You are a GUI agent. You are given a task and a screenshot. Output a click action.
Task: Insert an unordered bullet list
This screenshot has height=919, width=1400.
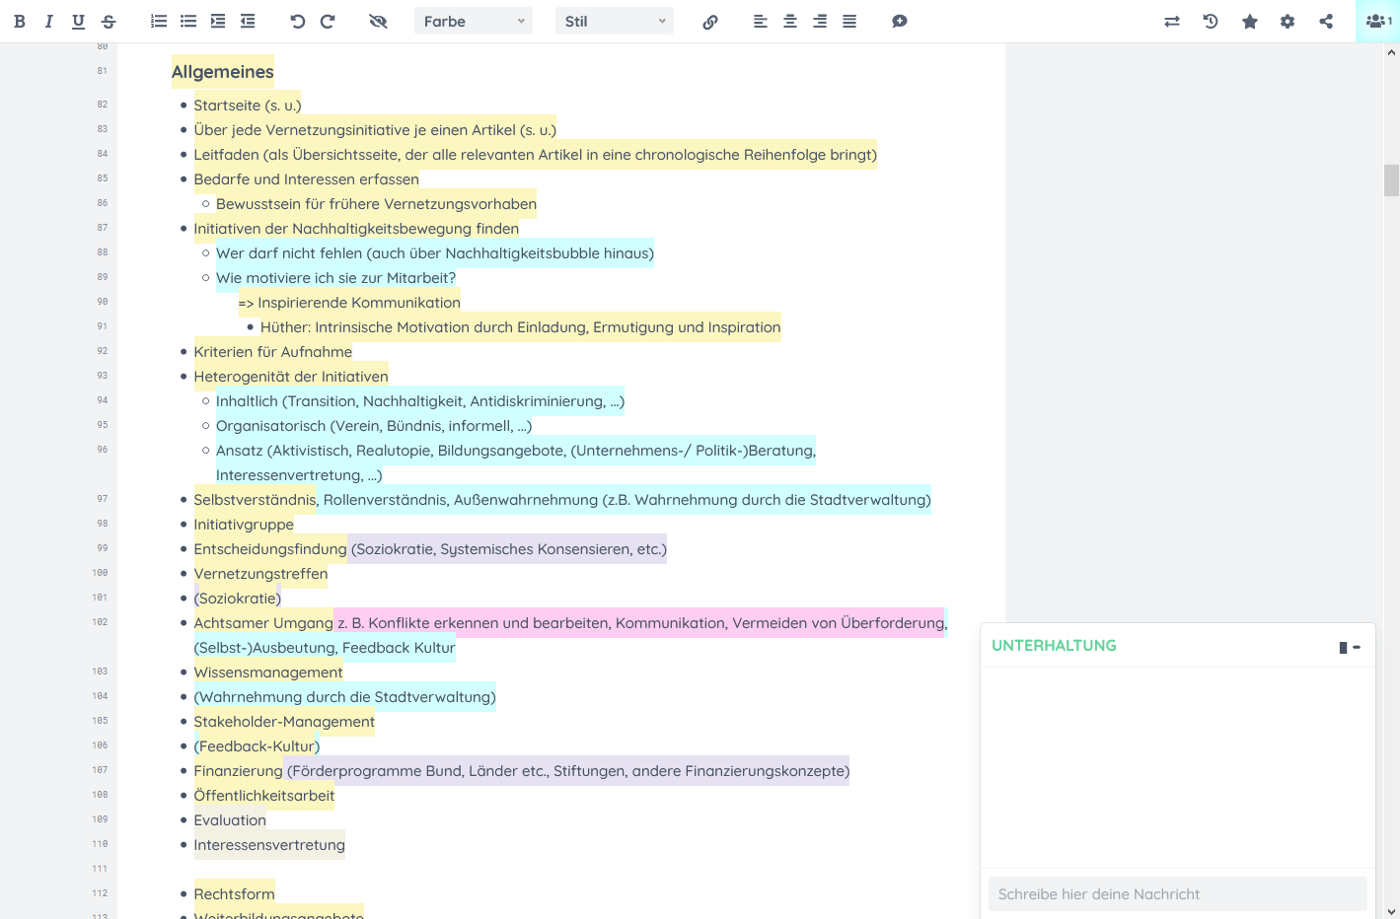tap(188, 21)
